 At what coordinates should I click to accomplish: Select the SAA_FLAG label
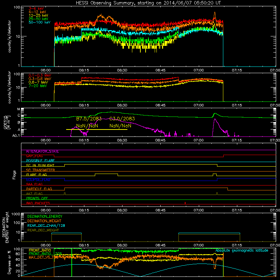coord(34,184)
